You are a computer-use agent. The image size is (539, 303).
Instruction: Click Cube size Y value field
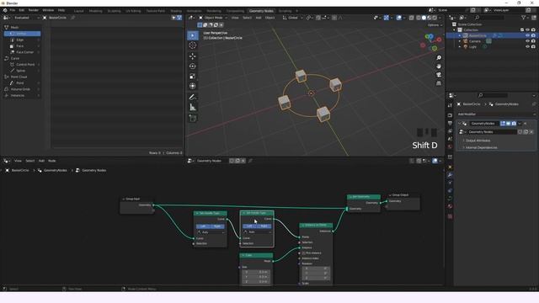tap(256, 277)
